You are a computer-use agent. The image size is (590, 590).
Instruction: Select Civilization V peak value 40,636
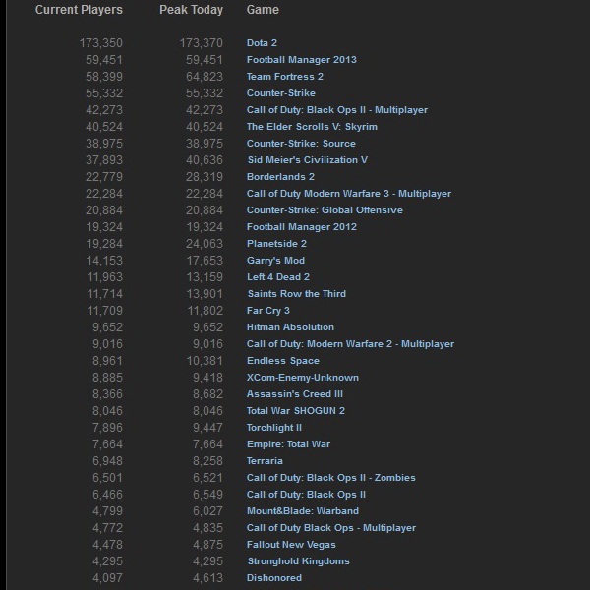click(205, 160)
